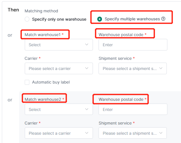
Task: Click chevron arrow in first Carrier field
Action: tap(87, 68)
